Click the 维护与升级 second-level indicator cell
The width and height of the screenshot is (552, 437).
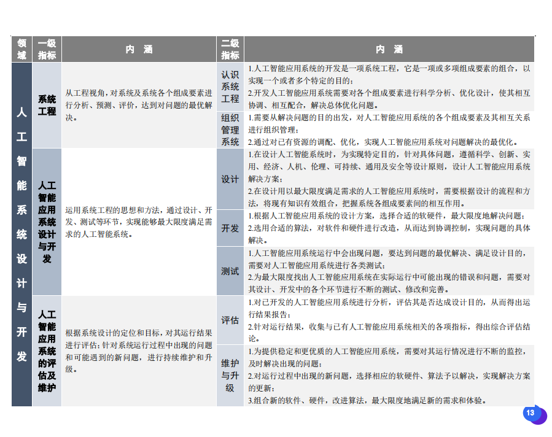click(230, 375)
